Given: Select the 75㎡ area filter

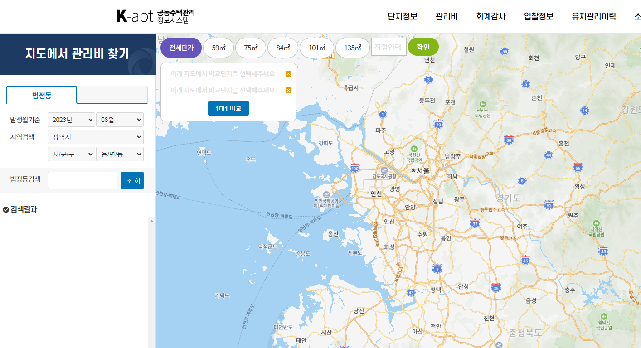Looking at the screenshot, I should click(x=251, y=48).
